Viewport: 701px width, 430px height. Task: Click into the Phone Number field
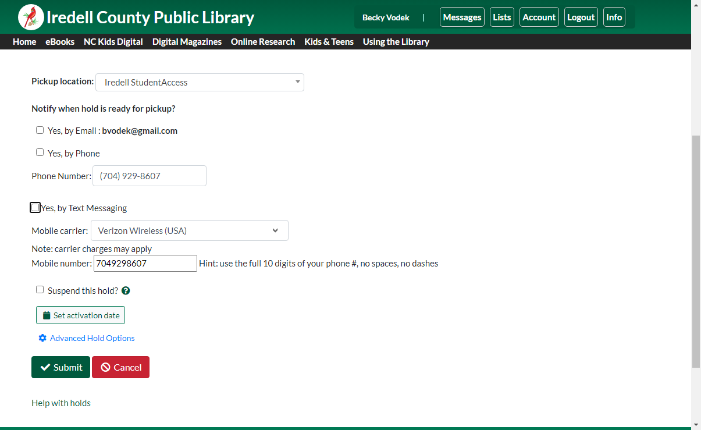pos(150,176)
